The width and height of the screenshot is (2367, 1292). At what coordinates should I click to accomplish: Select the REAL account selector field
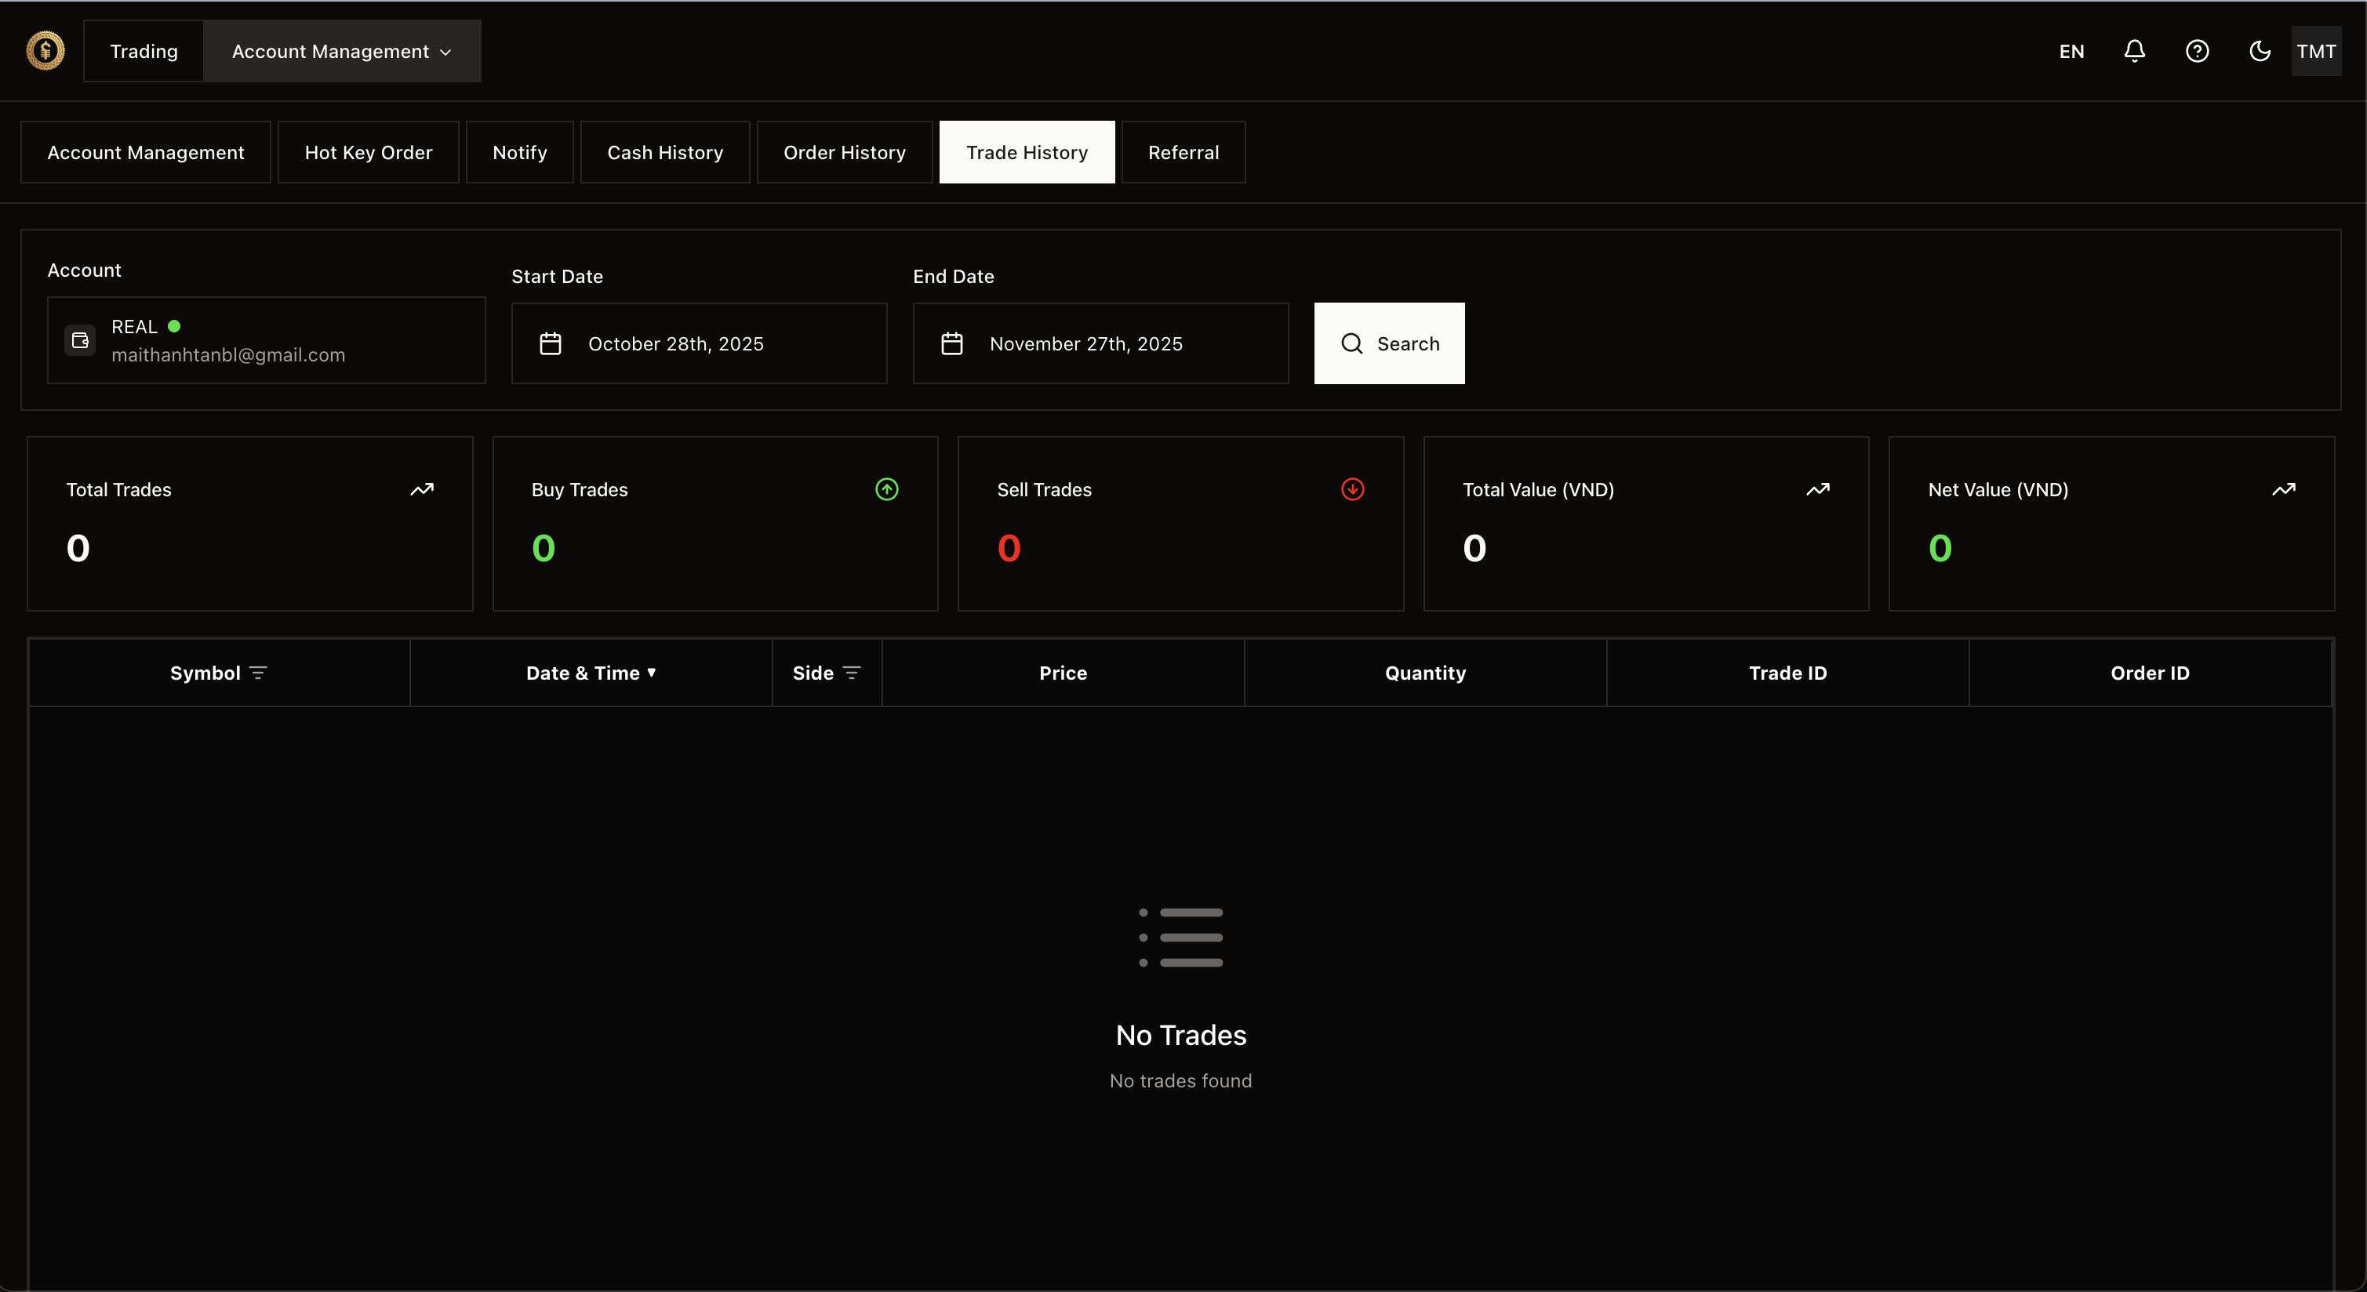tap(266, 339)
